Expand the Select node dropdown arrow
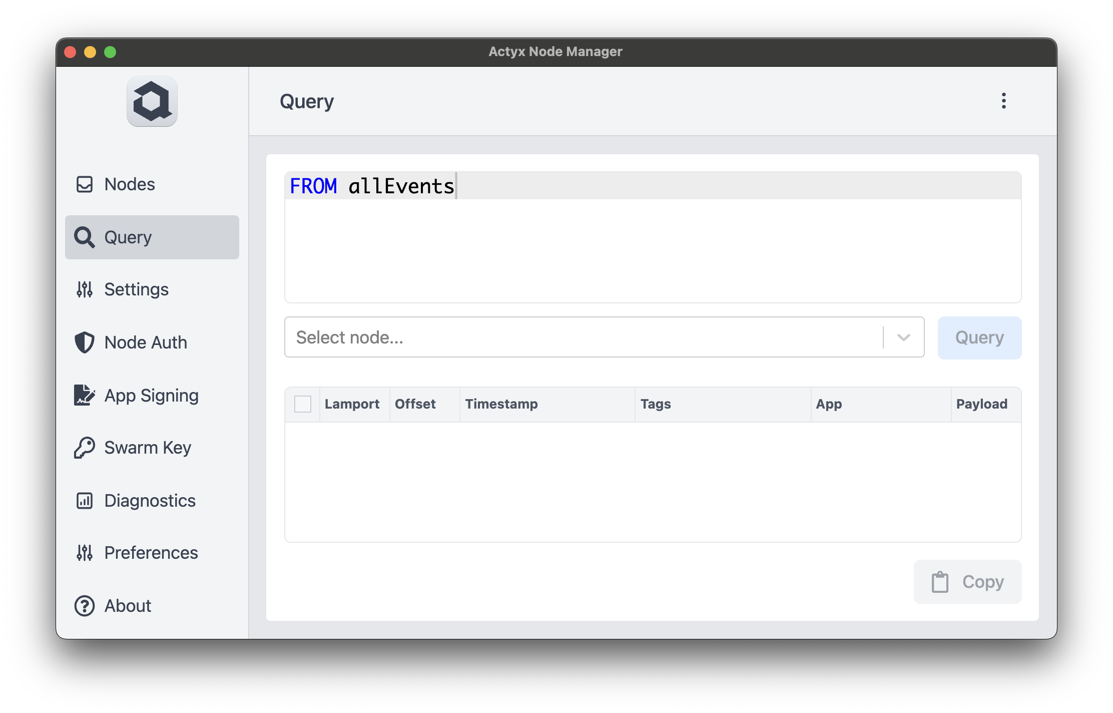Screen dimensions: 1113x713 [903, 337]
